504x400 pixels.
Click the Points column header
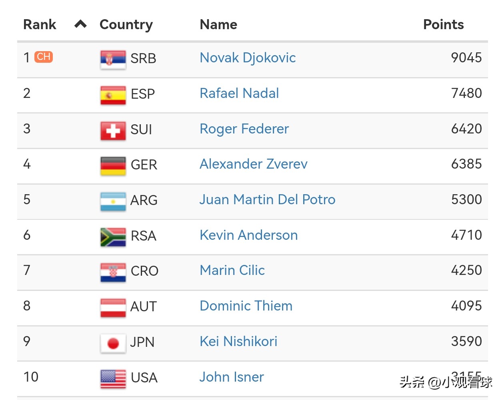click(443, 24)
